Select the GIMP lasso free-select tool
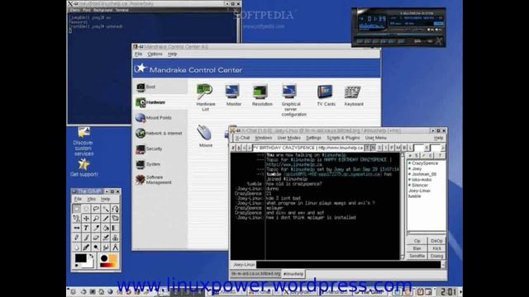Image resolution: width=529 pixels, height=297 pixels. tap(96, 209)
